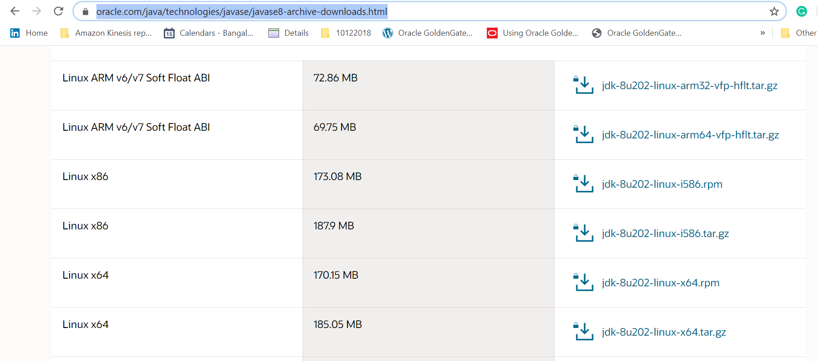Open the 10122018 bookmarks folder
Screen dimensions: 818x361
[x=346, y=33]
